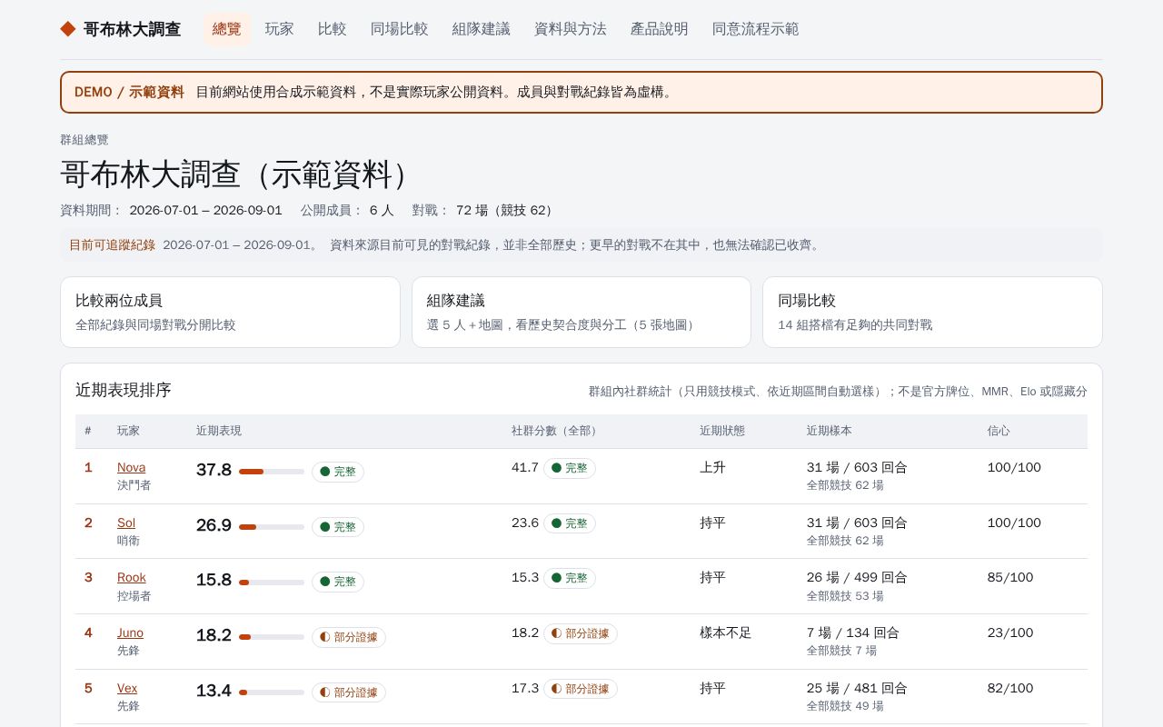
Task: Open Juno's player page
Action: (x=130, y=632)
